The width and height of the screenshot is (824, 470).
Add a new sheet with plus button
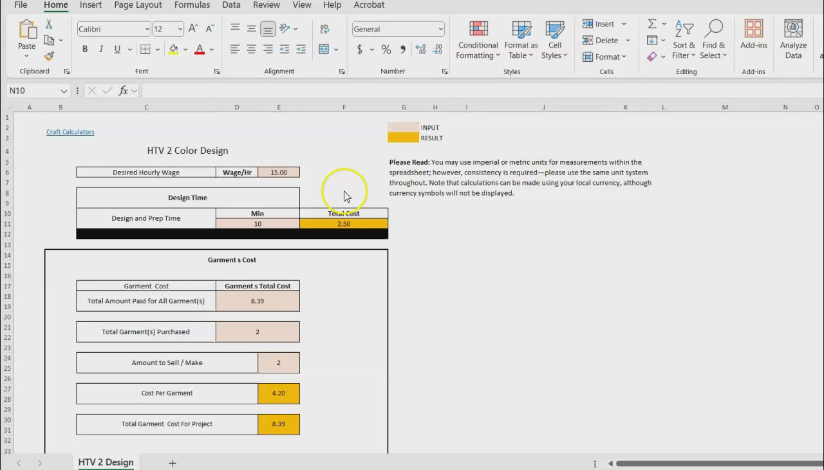(x=172, y=463)
